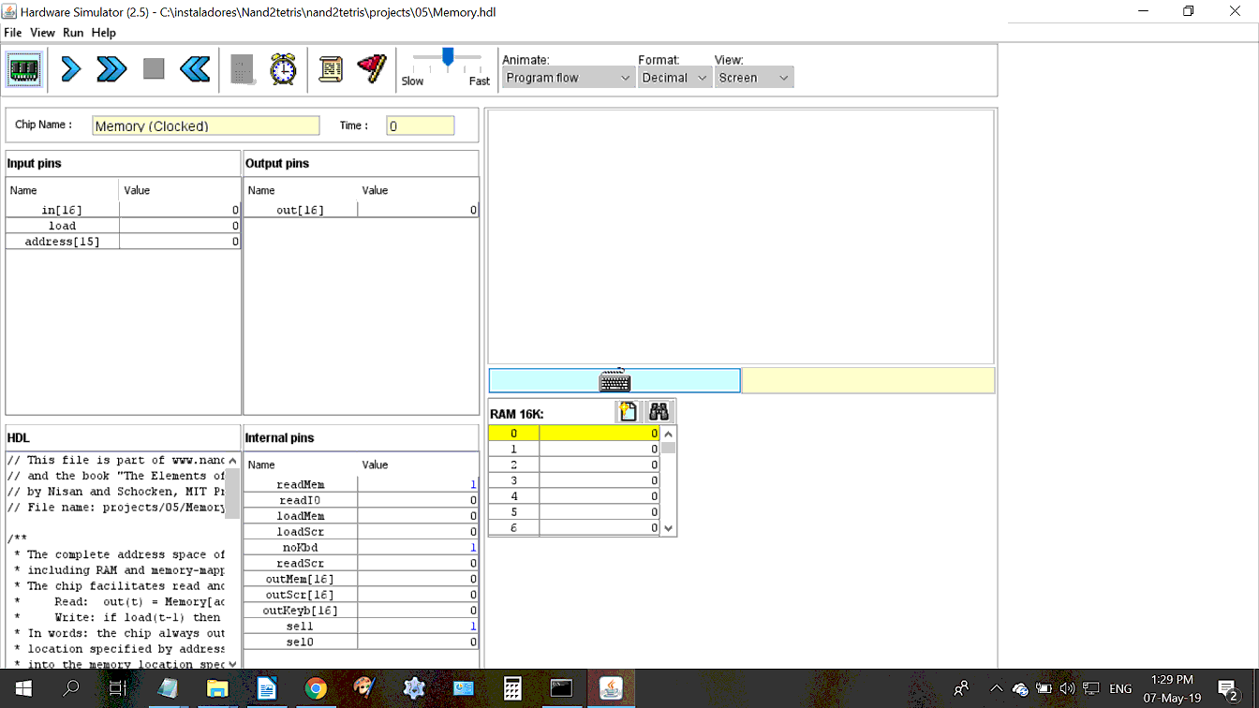Viewport: 1259px width, 708px height.
Task: Click the red Breakpoints flag icon
Action: point(372,69)
